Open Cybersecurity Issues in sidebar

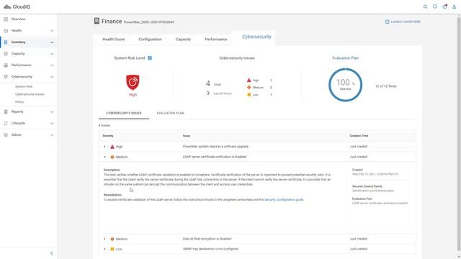pos(30,94)
